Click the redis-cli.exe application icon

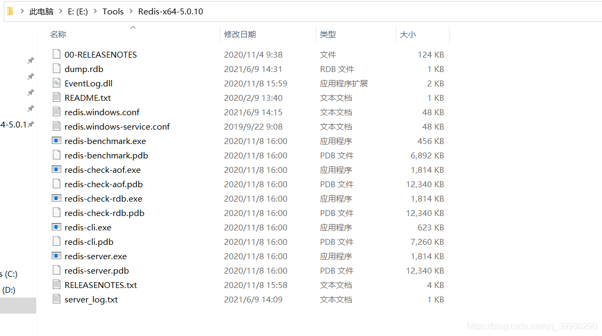(57, 227)
